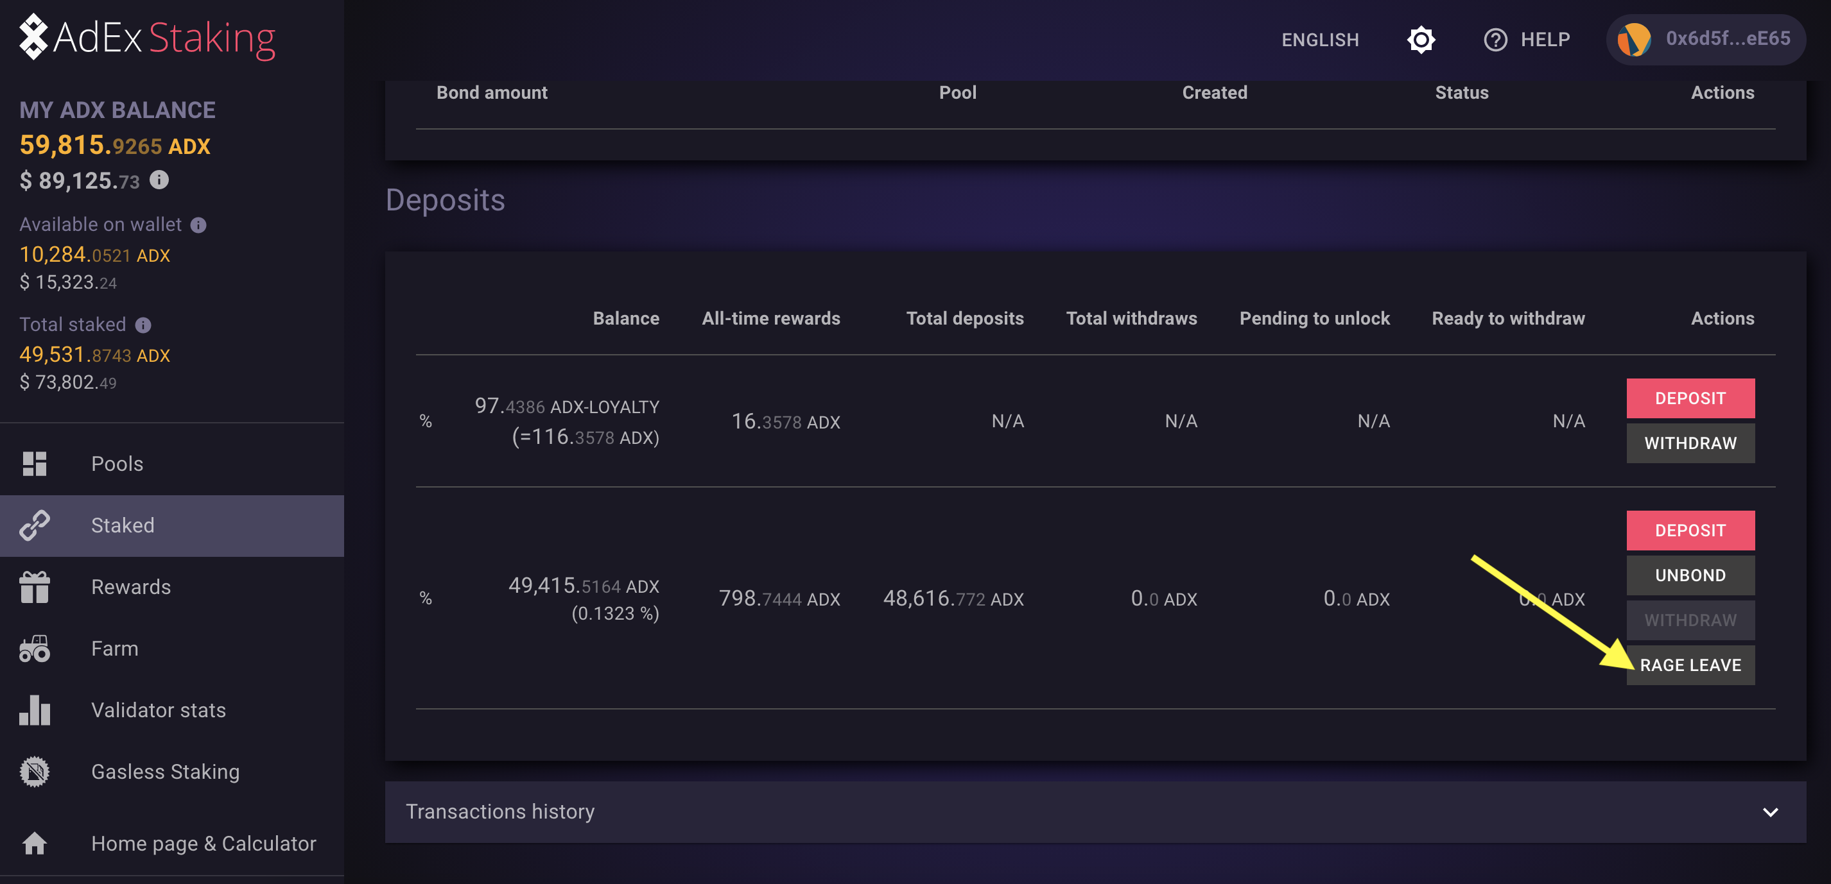Screen dimensions: 1831x884
Task: Click Total deposits column header
Action: point(964,318)
